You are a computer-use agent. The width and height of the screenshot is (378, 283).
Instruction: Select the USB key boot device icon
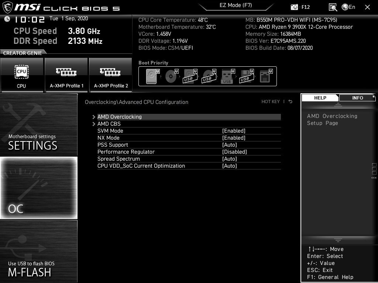click(x=228, y=76)
